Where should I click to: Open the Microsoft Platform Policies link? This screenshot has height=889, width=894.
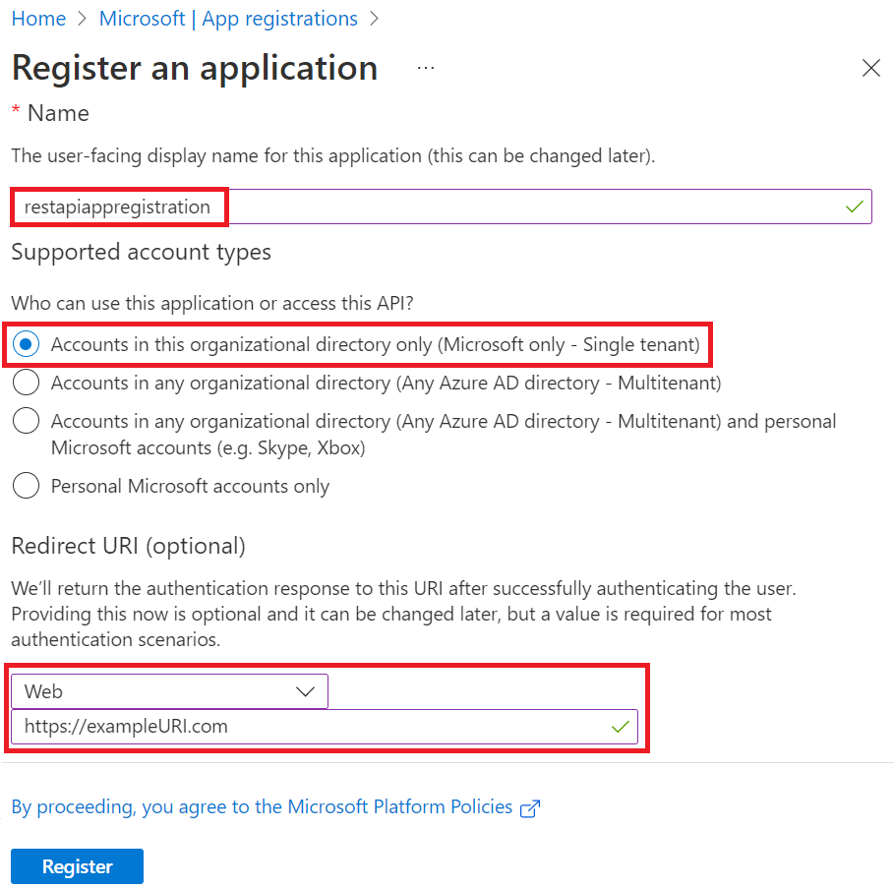[262, 807]
